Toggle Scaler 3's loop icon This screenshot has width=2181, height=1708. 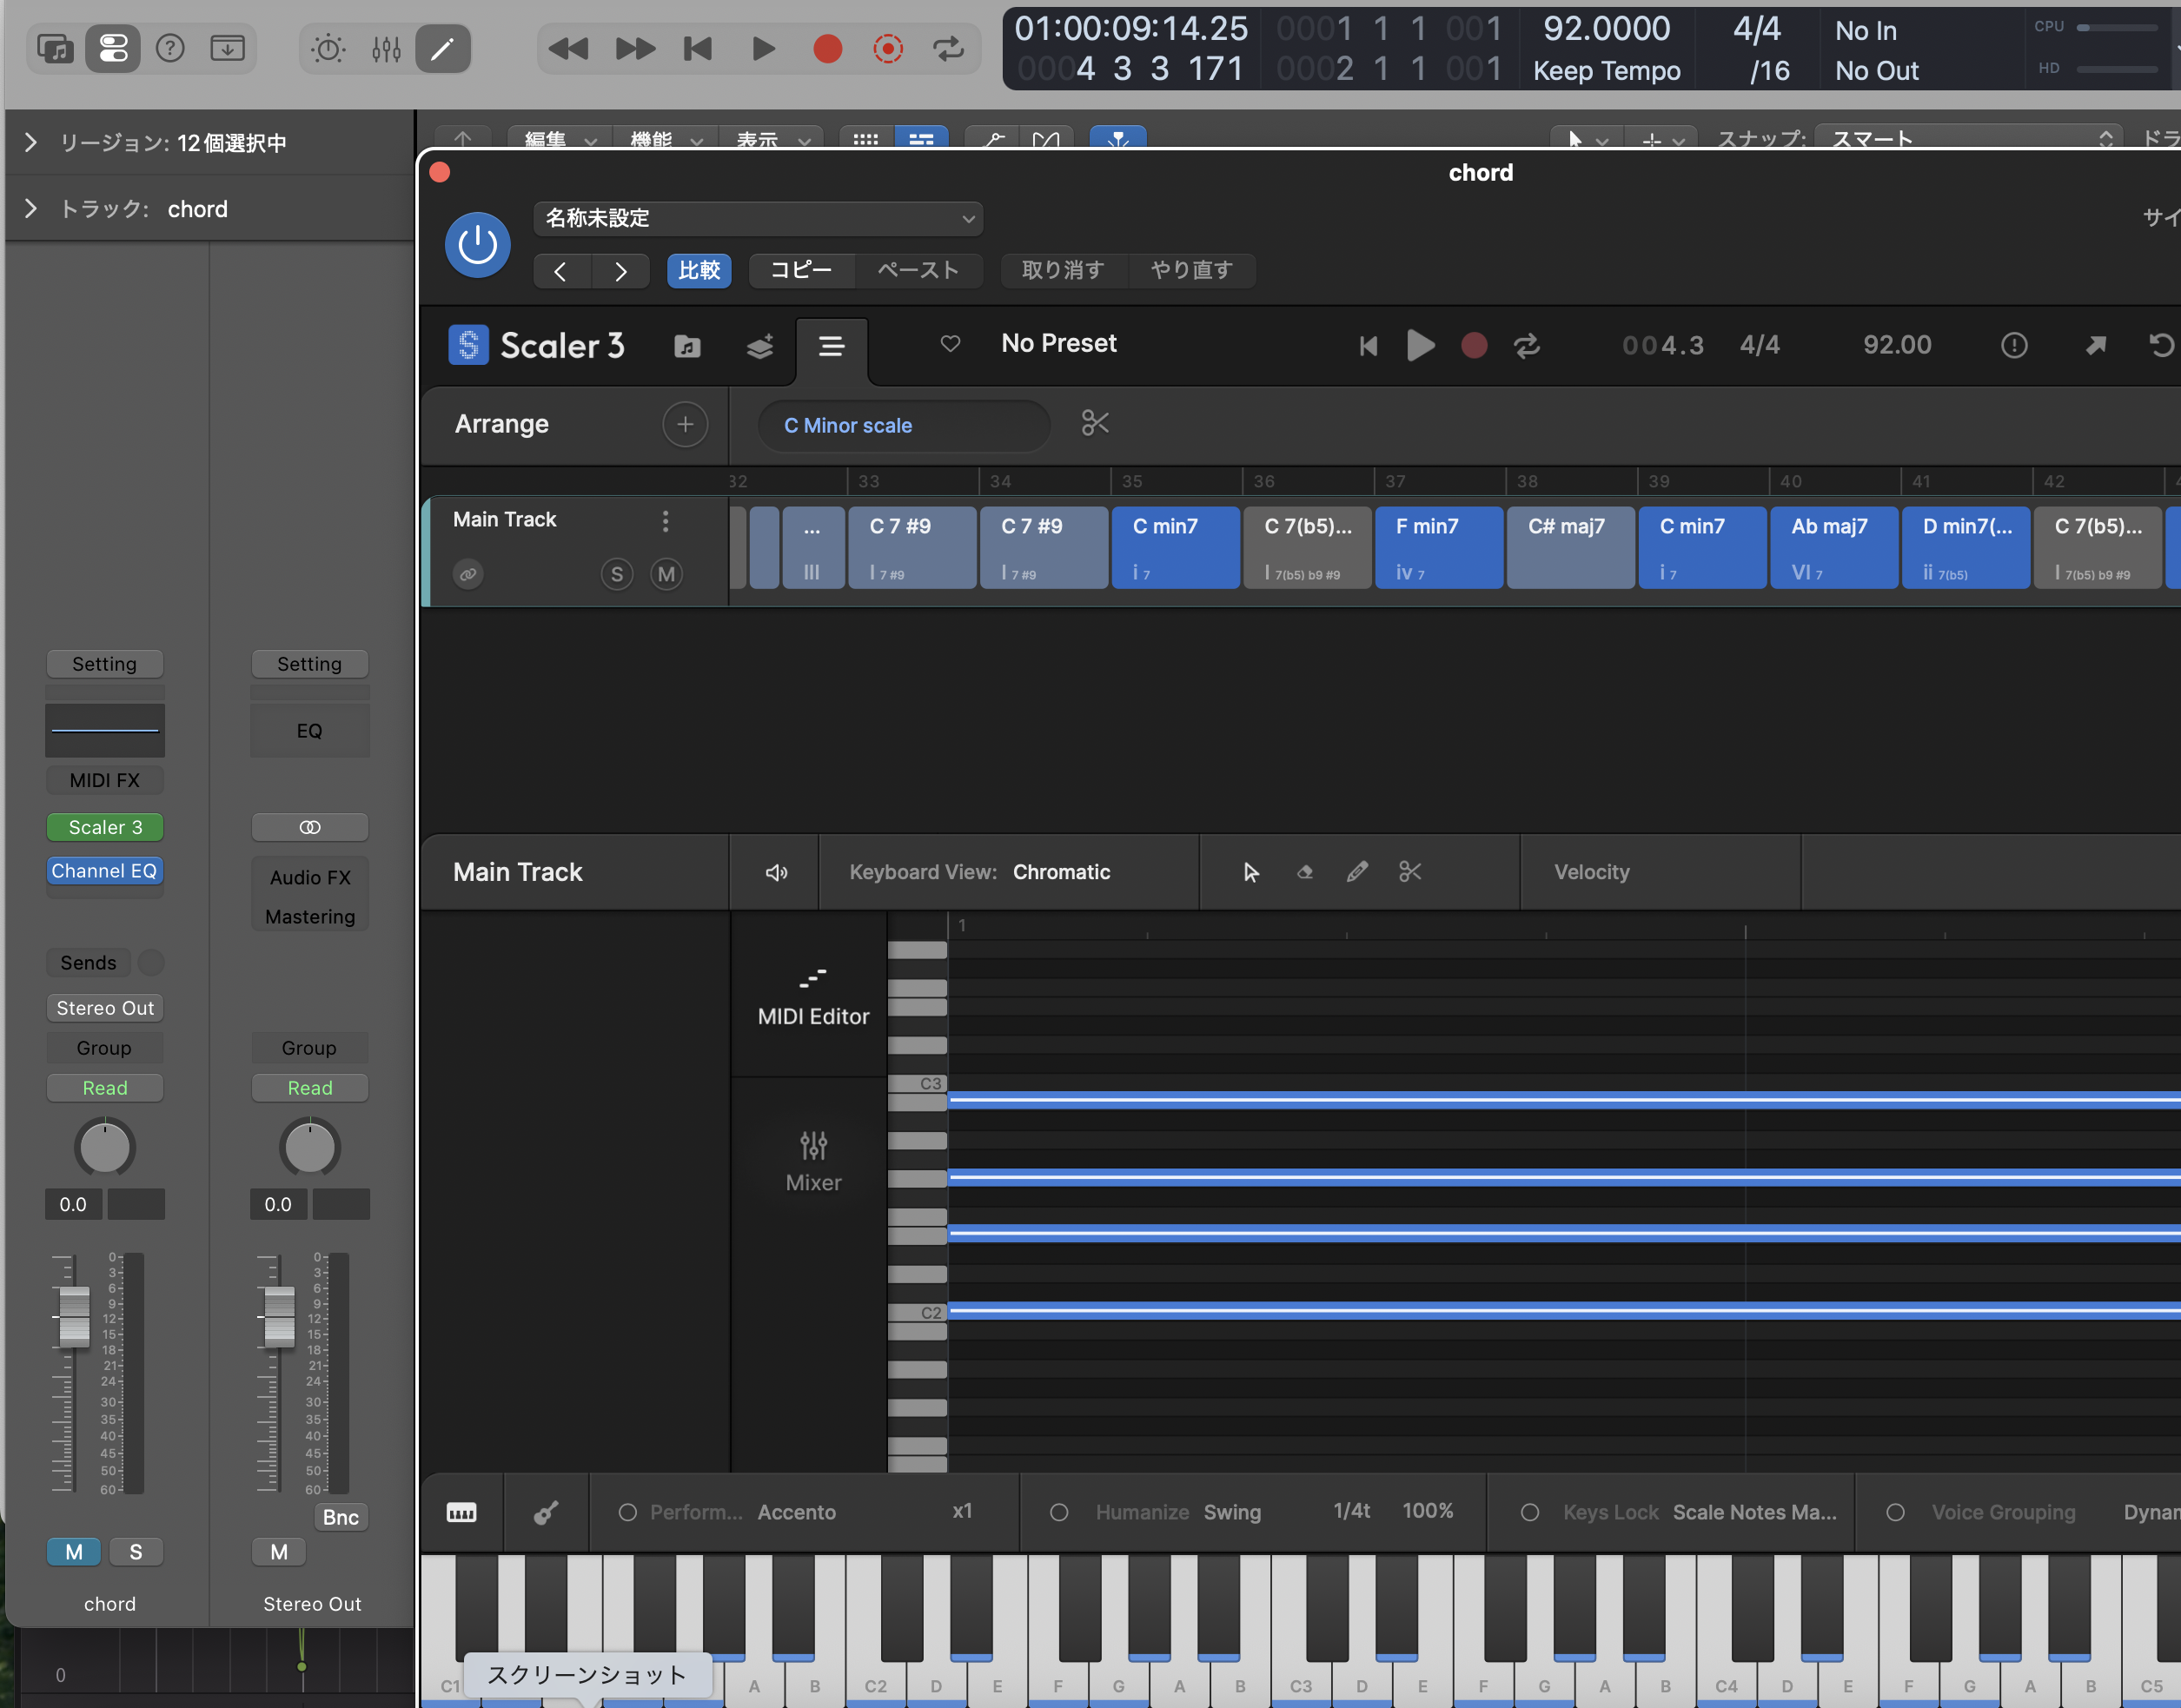[1527, 346]
